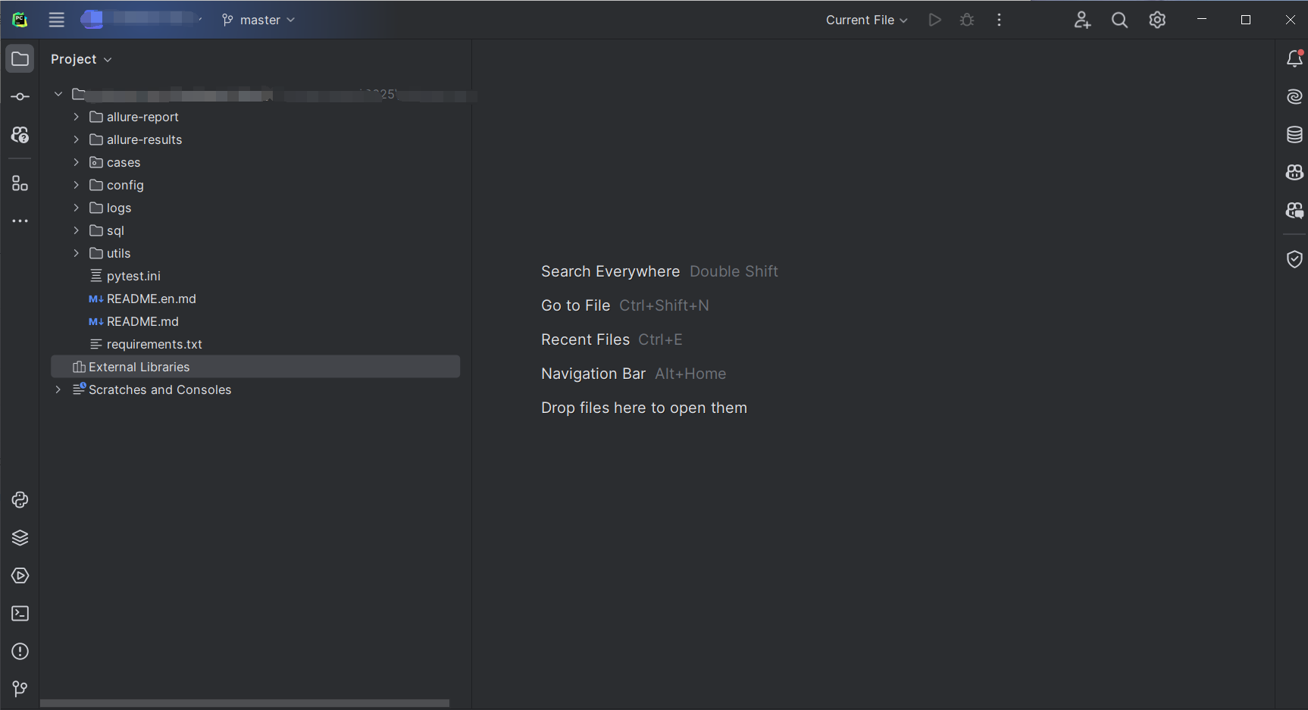Minimize the PyCharm window

click(x=1201, y=20)
